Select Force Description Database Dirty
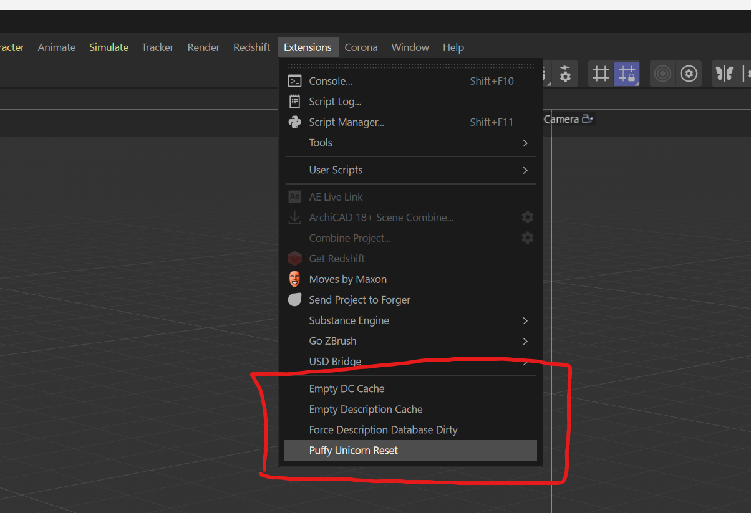Screen dimensions: 751x513 [410, 430]
